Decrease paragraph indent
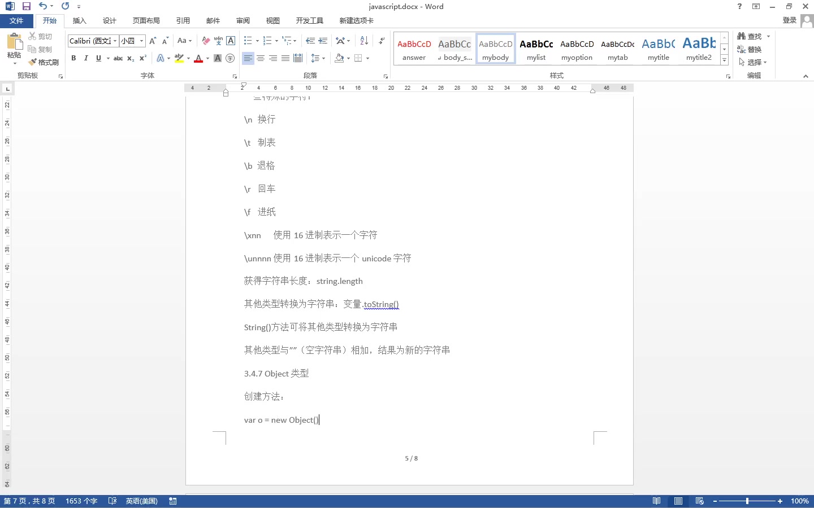Image resolution: width=814 pixels, height=508 pixels. pos(310,41)
